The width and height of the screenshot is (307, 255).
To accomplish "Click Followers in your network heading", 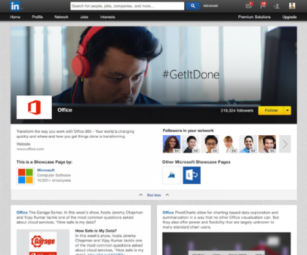I will (x=188, y=130).
